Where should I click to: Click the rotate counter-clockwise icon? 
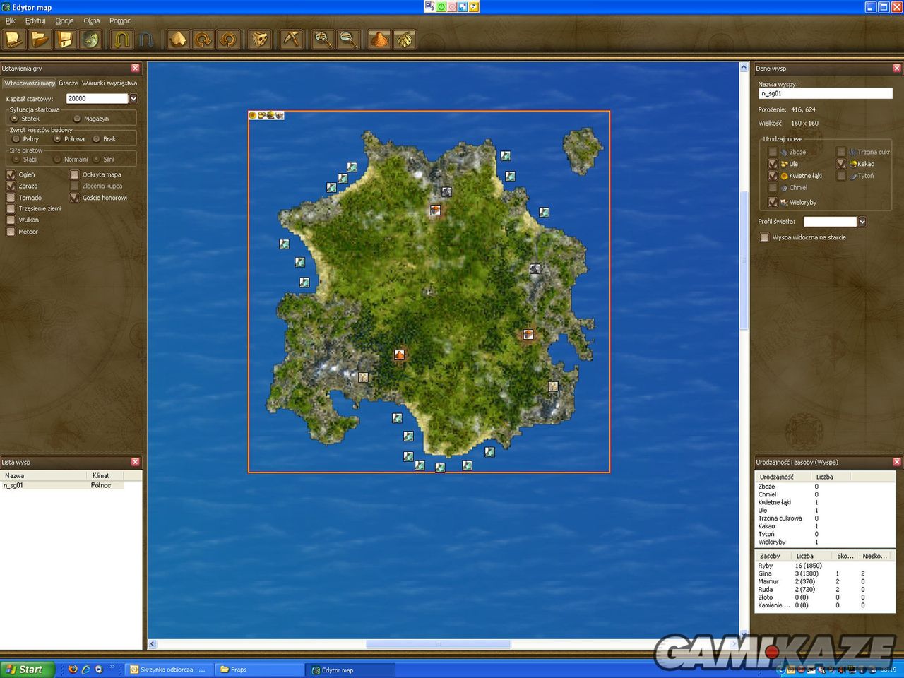coord(228,39)
